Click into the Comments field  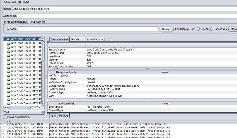[x=127, y=16]
